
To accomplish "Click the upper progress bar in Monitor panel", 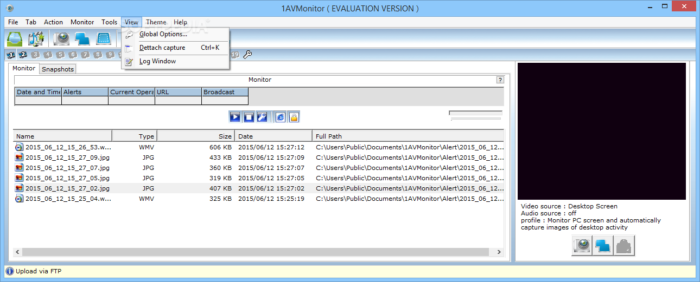I will tap(475, 113).
